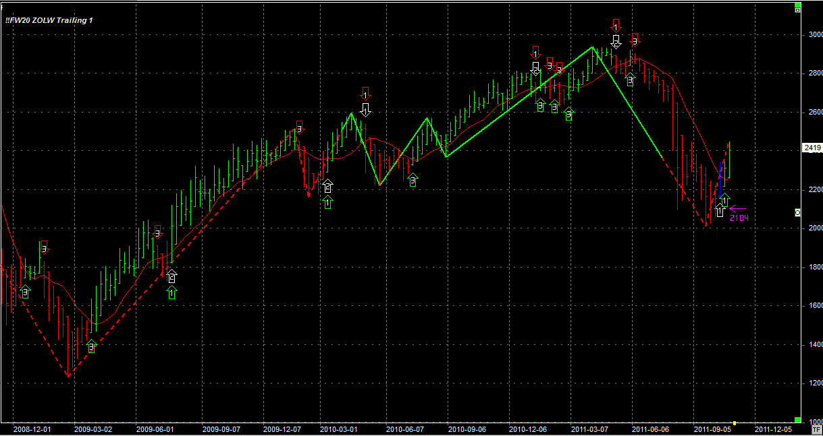Select the 2419 current price label
The height and width of the screenshot is (436, 823).
pyautogui.click(x=812, y=148)
